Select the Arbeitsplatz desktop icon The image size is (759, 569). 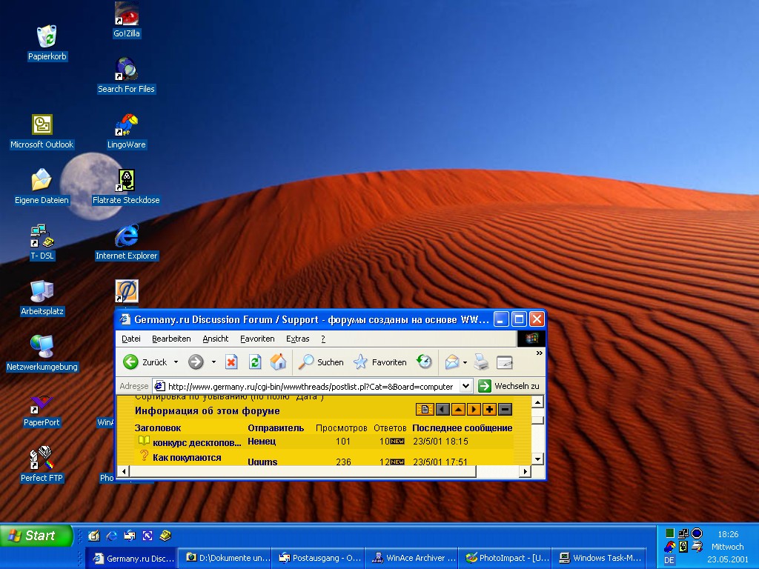(42, 298)
